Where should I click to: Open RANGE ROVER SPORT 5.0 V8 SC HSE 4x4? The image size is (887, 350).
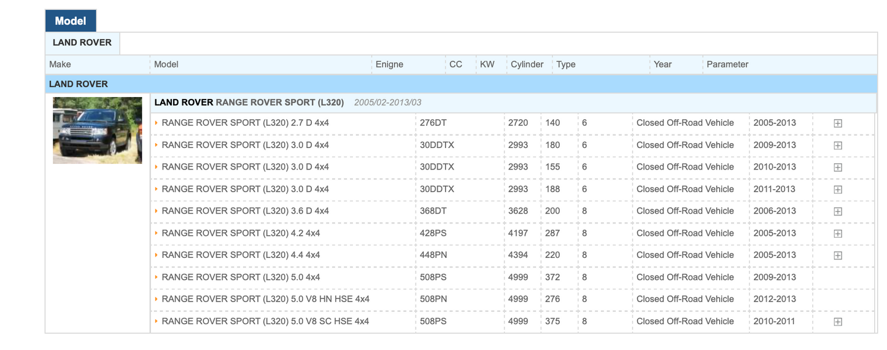pyautogui.click(x=266, y=322)
